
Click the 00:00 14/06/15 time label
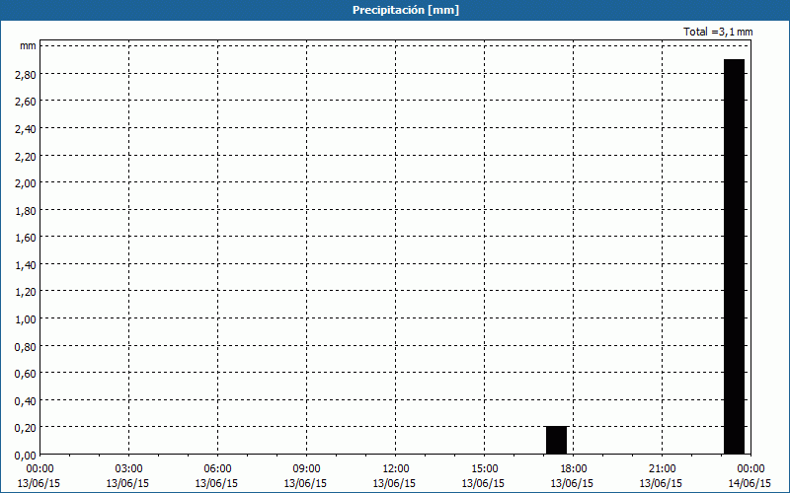750,476
